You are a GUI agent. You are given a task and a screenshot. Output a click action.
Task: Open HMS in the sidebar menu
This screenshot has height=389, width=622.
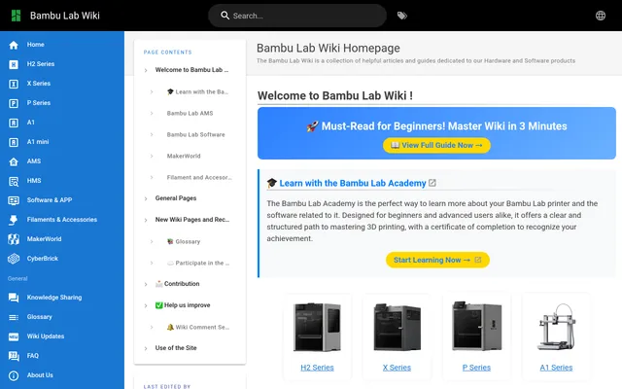pyautogui.click(x=62, y=181)
